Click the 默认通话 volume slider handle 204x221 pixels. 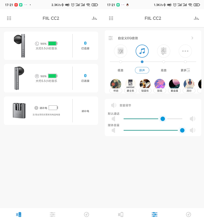point(163,119)
